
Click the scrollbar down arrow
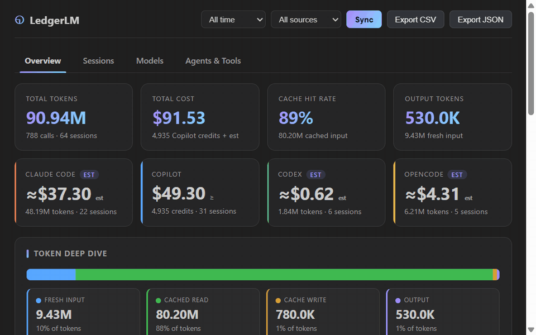tap(531, 329)
